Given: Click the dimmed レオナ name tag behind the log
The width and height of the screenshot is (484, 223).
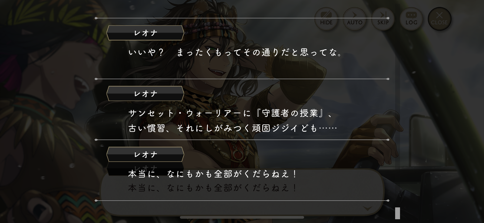Looking at the screenshot, I should (x=145, y=168).
